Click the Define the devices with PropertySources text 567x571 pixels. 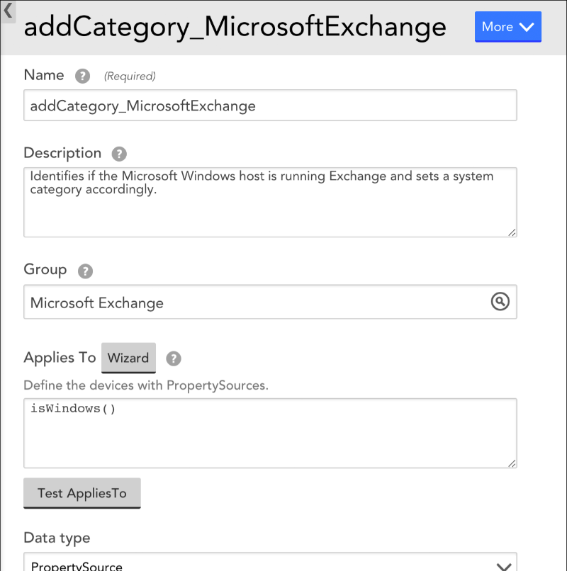coord(146,385)
